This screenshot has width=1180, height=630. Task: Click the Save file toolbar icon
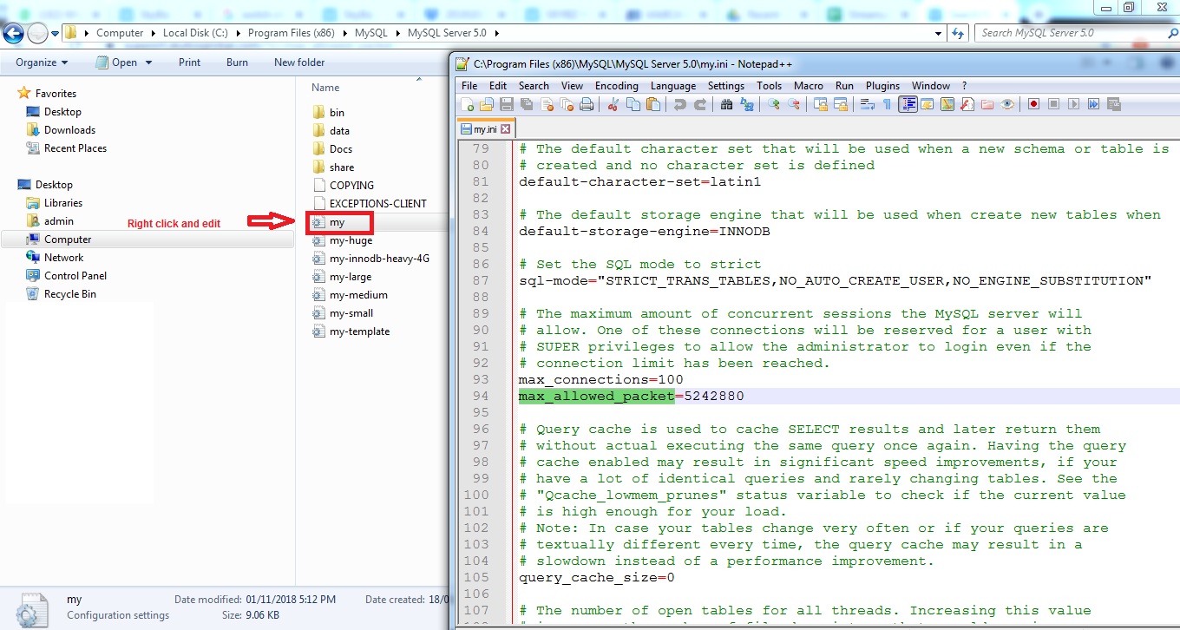(x=506, y=105)
